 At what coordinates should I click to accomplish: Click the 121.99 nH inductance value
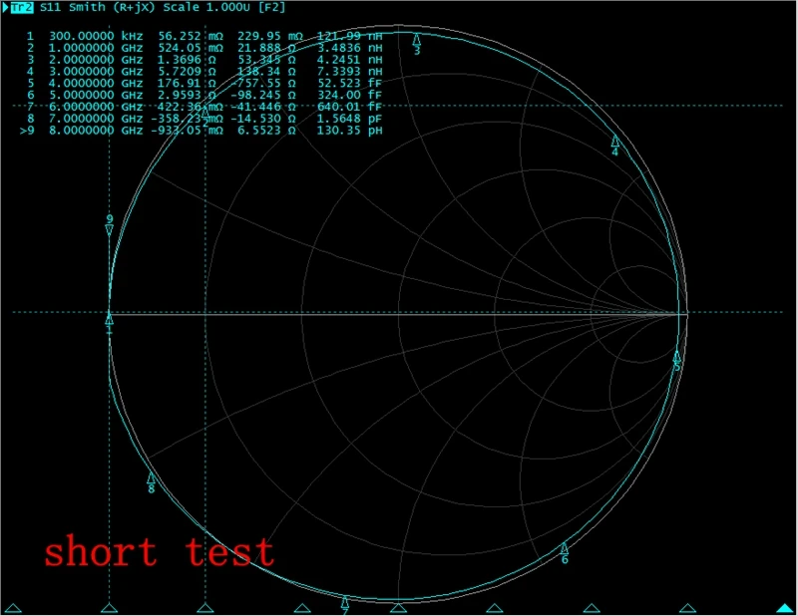tap(350, 36)
